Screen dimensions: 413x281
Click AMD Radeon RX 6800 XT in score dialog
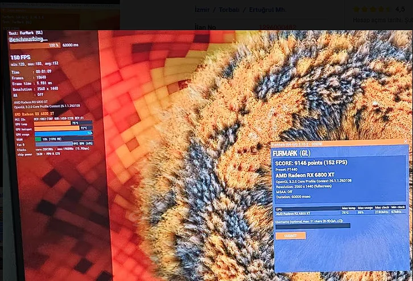[305, 175]
